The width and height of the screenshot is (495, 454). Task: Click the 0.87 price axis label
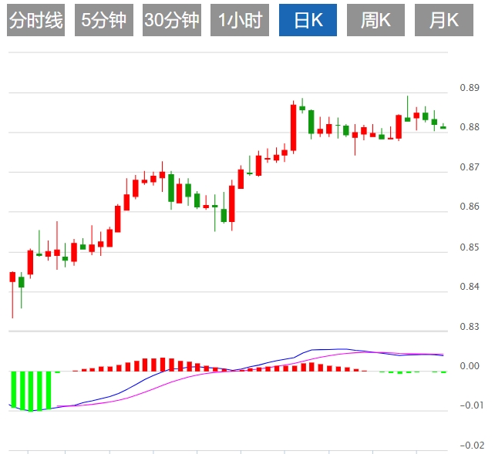470,167
